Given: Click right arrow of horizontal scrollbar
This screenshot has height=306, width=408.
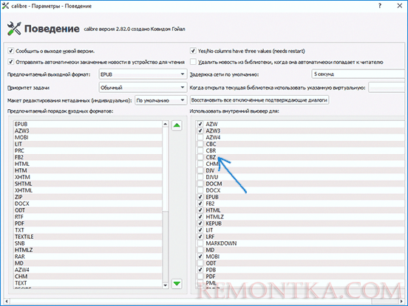Looking at the screenshot, I should pos(402,302).
